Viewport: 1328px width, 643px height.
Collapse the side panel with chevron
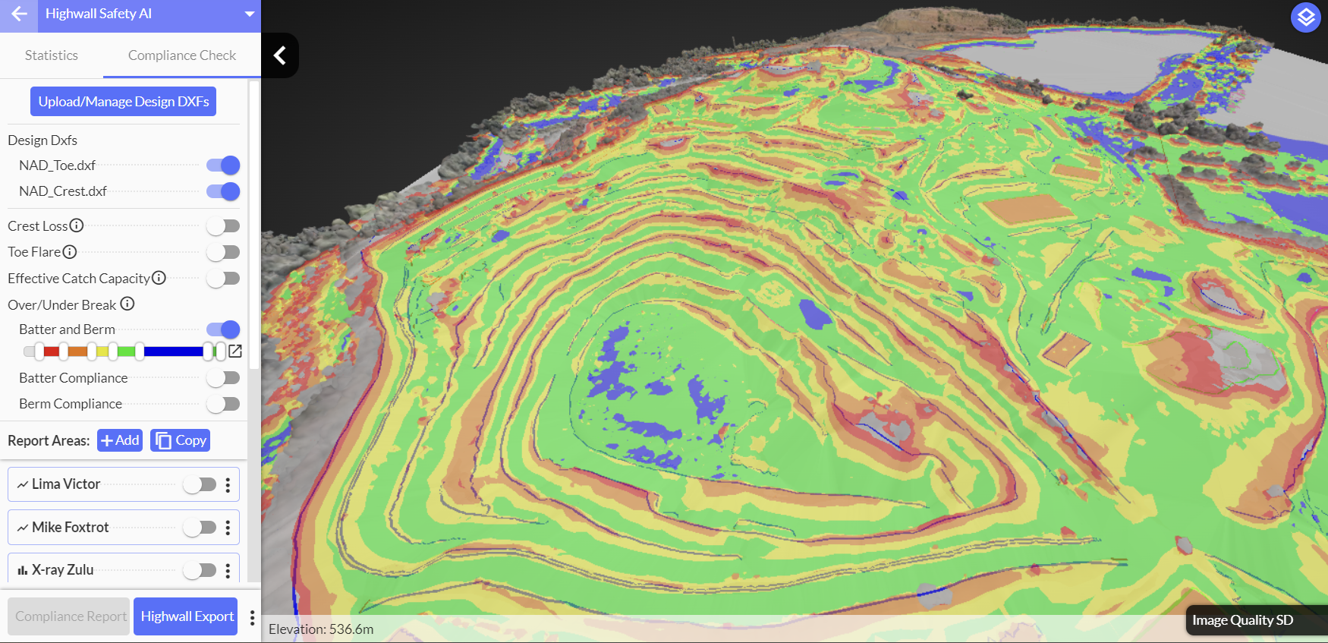[280, 55]
